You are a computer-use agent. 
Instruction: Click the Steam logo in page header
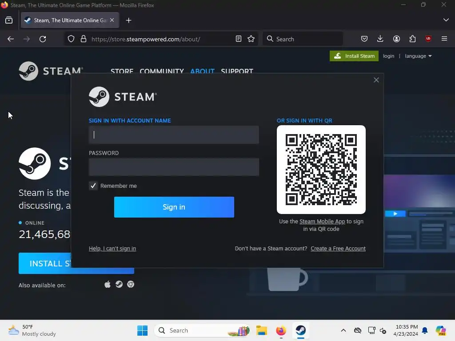51,71
